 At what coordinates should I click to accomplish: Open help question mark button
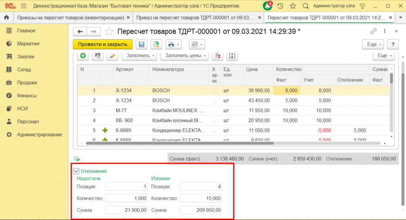pyautogui.click(x=393, y=44)
